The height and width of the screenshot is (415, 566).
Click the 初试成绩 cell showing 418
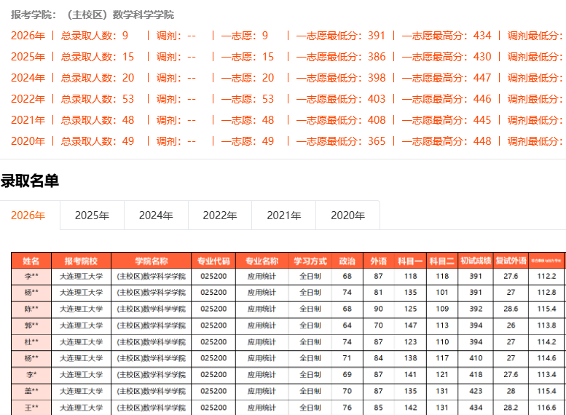[476, 375]
